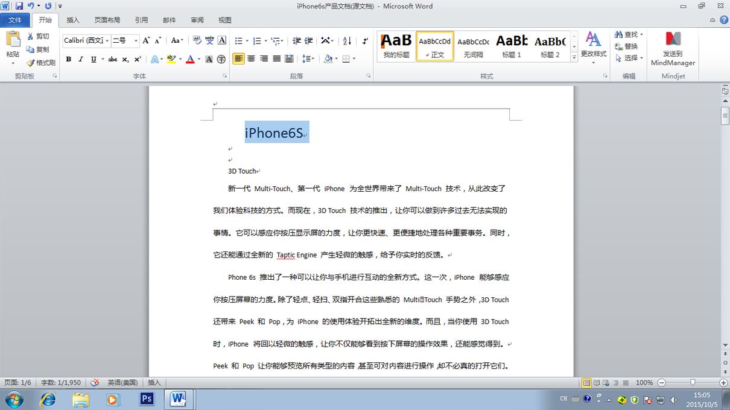Align paragraph text right
The image size is (730, 410).
point(264,59)
